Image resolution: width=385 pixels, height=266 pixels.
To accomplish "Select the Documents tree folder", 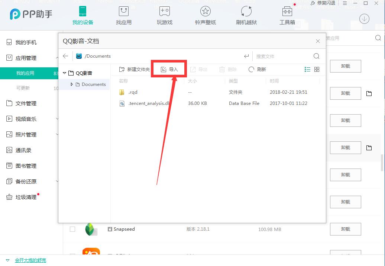I will 91,84.
